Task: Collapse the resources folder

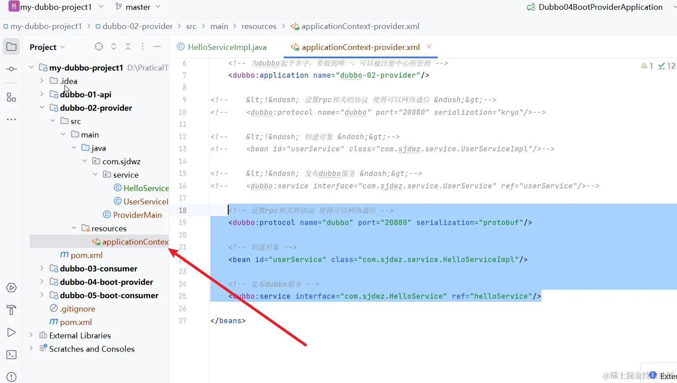Action: point(74,228)
